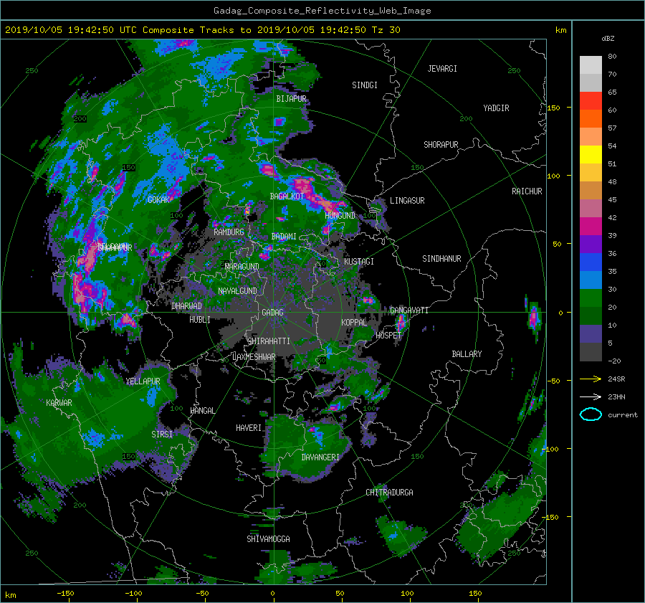Click the 100 km bottom axis tick
This screenshot has height=603, width=645.
click(407, 593)
